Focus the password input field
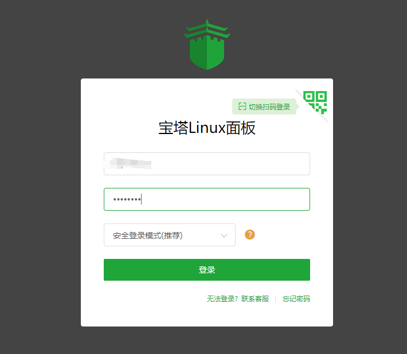The width and height of the screenshot is (407, 354). 207,199
